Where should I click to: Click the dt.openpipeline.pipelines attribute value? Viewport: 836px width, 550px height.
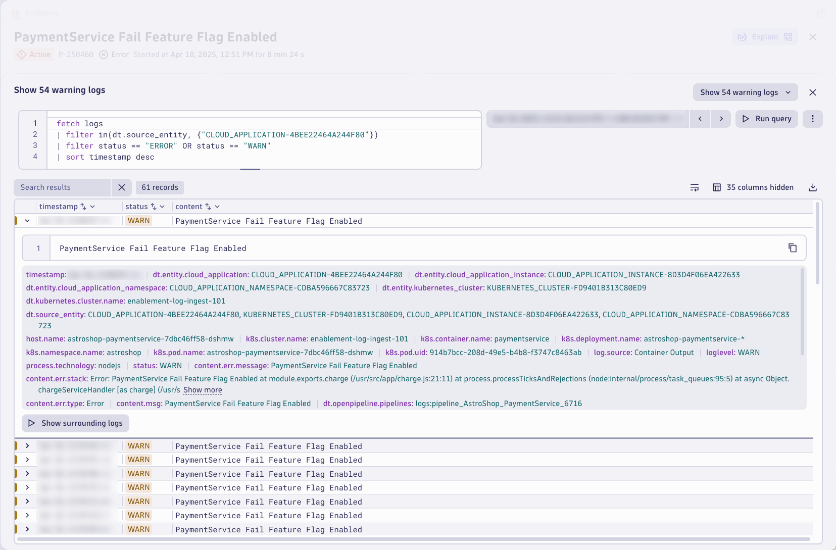[499, 404]
